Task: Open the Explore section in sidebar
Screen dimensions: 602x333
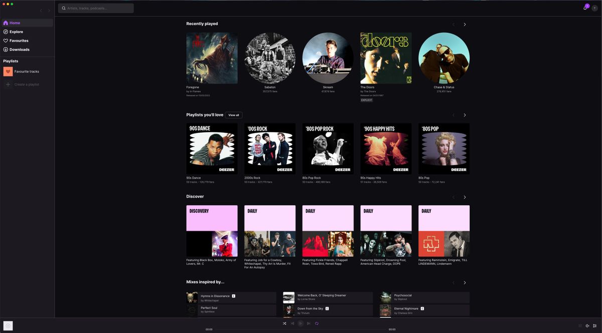Action: (x=17, y=31)
